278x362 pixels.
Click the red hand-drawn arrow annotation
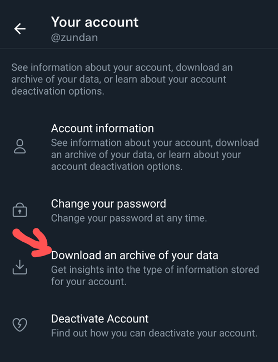point(32,243)
